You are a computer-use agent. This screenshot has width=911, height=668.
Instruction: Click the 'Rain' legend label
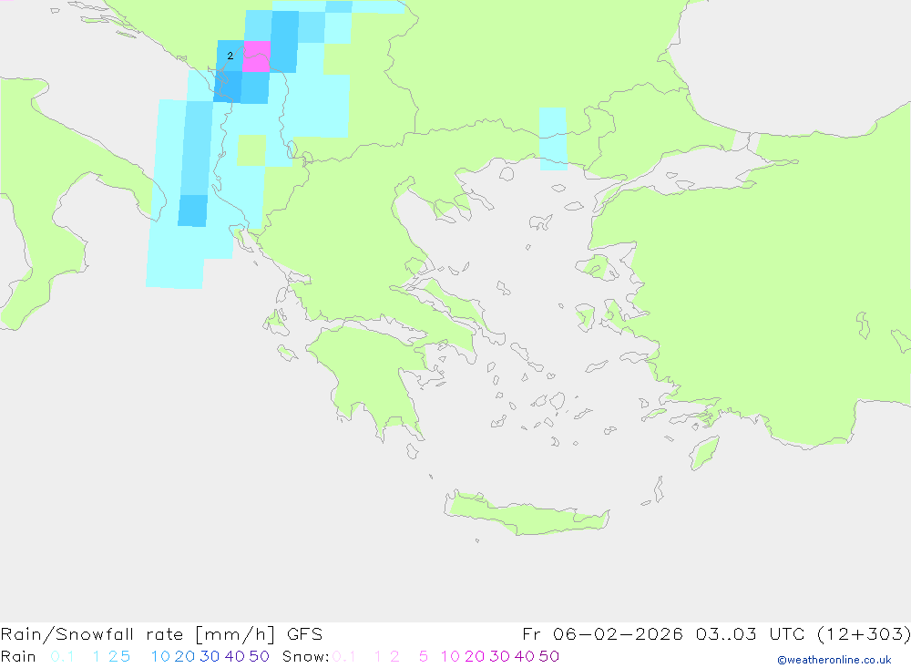tap(18, 656)
